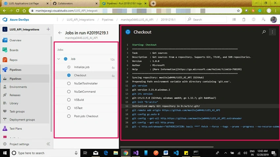Click the Pipelines breadcrumb link
The height and width of the screenshot is (157, 280).
(x=107, y=20)
